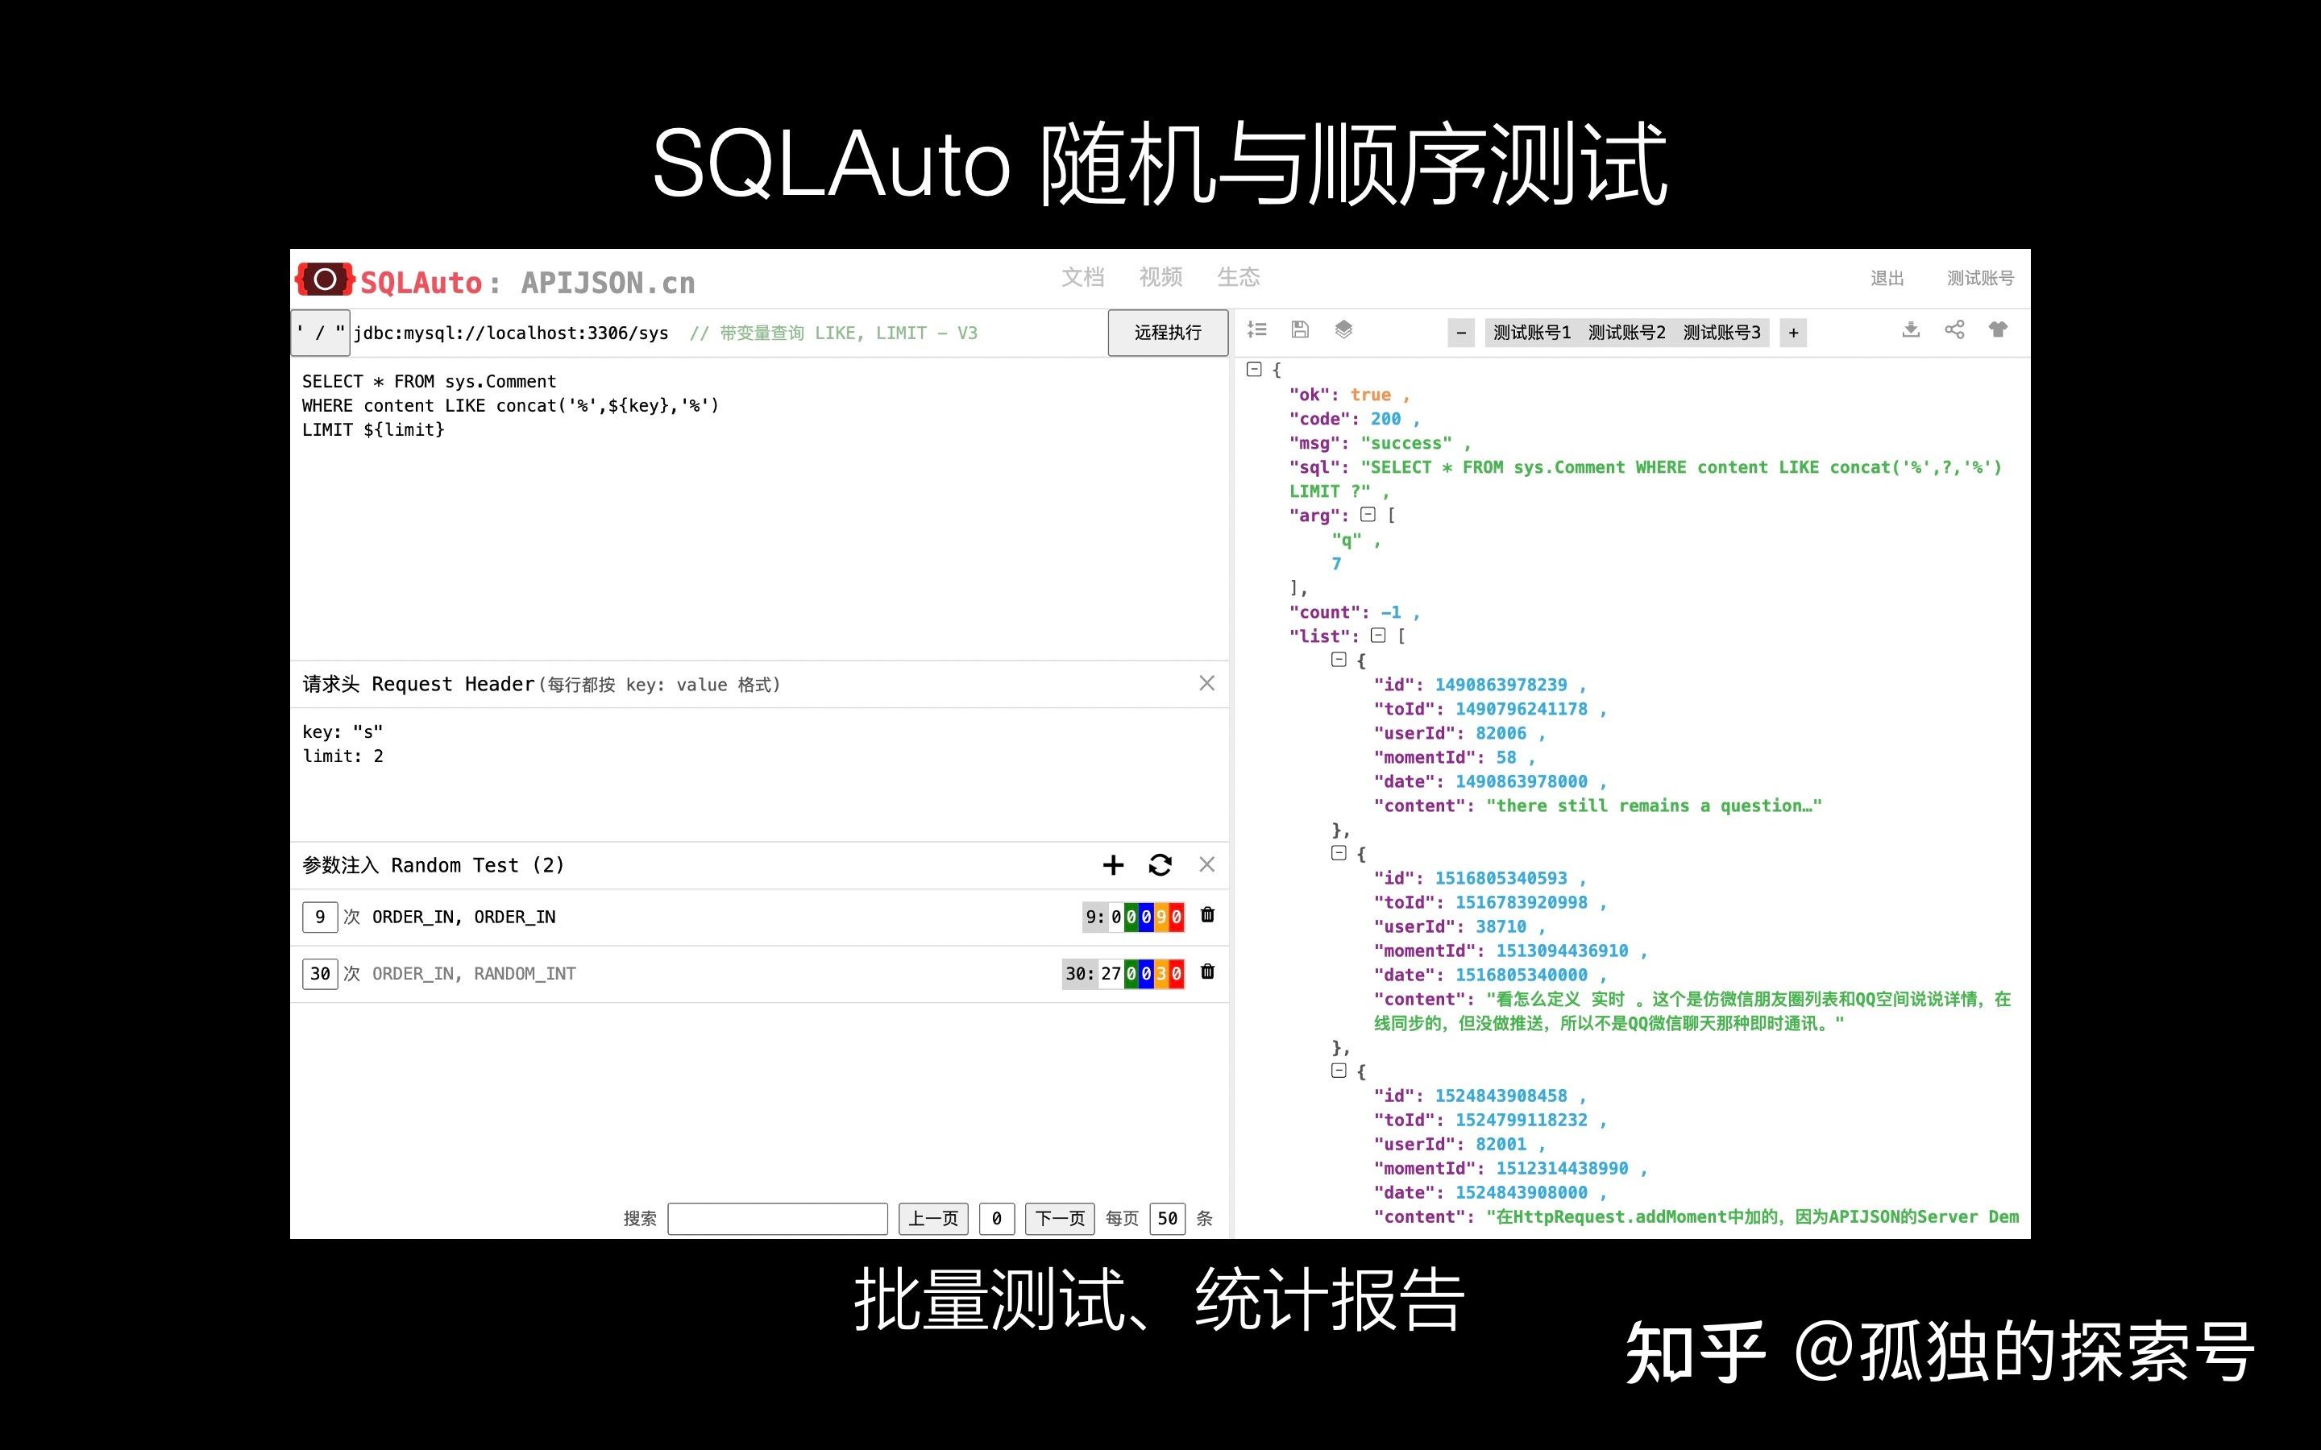The height and width of the screenshot is (1450, 2321).
Task: Switch to 测试账号2 account tab
Action: tap(1626, 333)
